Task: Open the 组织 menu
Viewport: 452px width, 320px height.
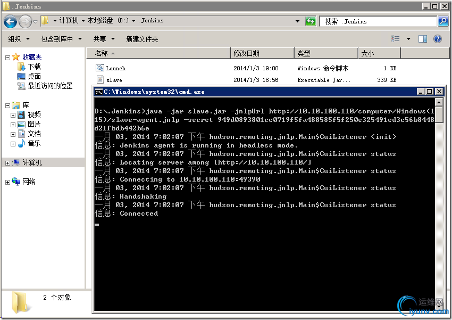Action: pyautogui.click(x=19, y=39)
